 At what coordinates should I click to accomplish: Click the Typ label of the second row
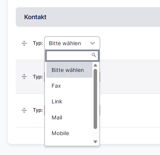pyautogui.click(x=38, y=77)
